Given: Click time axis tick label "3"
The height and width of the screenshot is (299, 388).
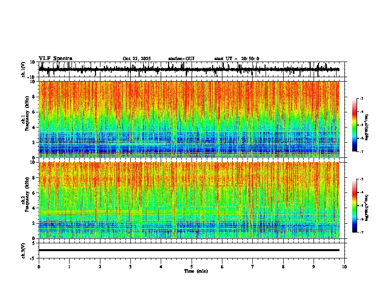Looking at the screenshot, I should (130, 267).
